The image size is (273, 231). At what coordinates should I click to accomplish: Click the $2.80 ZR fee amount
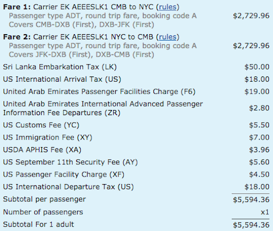259,108
